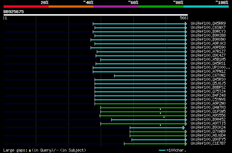
Task: Select the UniRef100_A9PD90 label
Action: pos(208,48)
